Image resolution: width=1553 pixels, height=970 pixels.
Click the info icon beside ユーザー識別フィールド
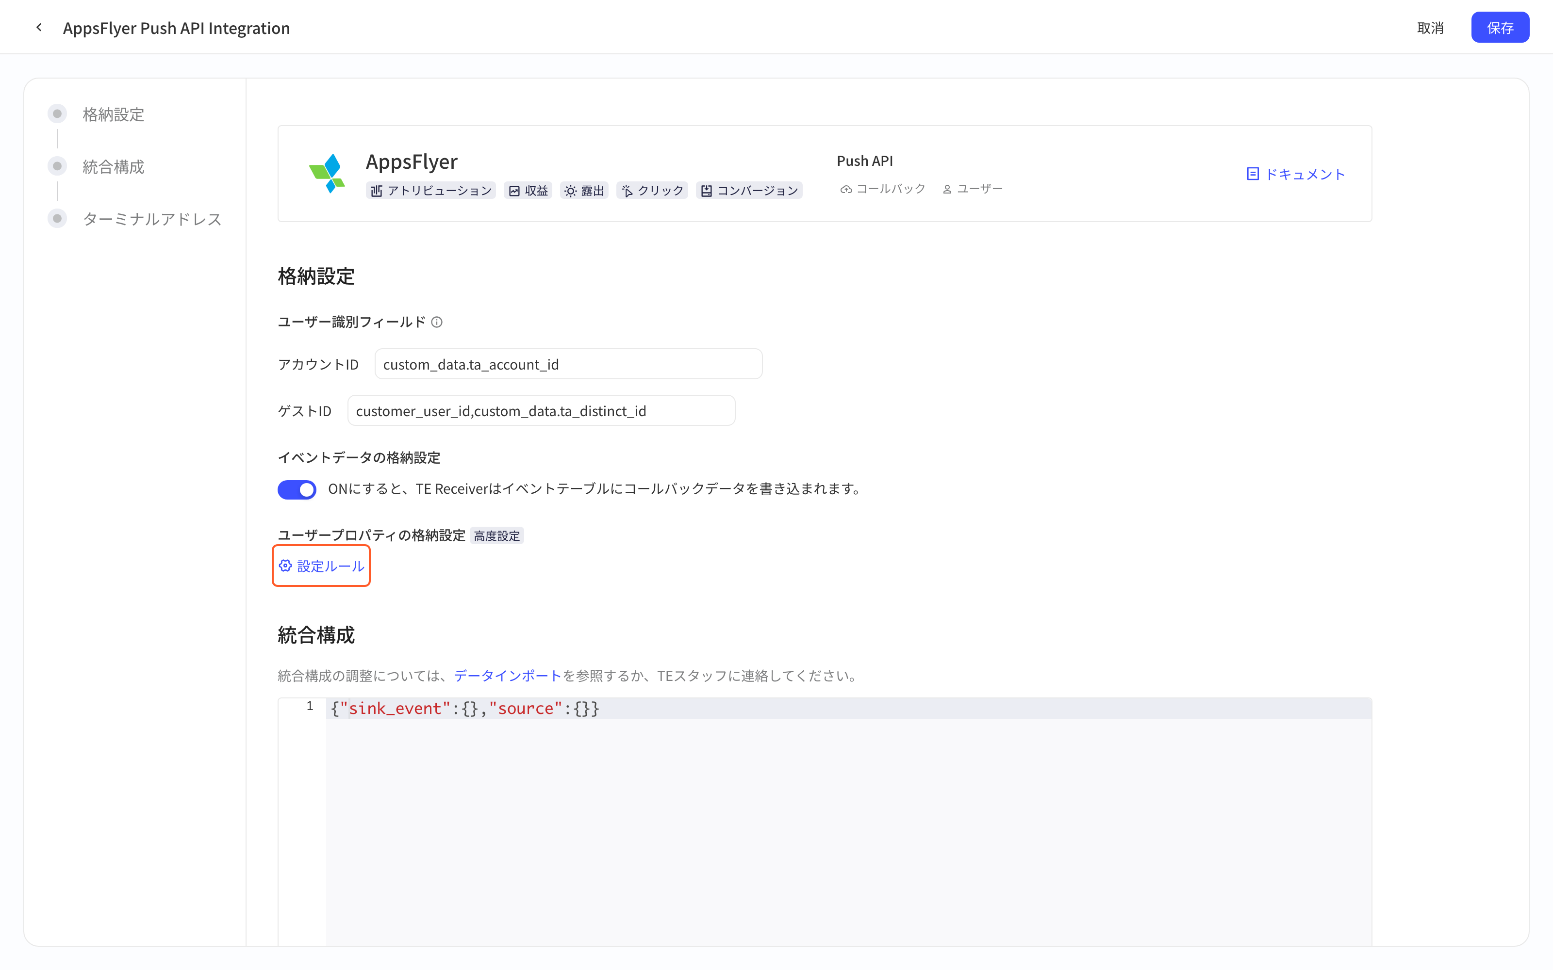(436, 322)
